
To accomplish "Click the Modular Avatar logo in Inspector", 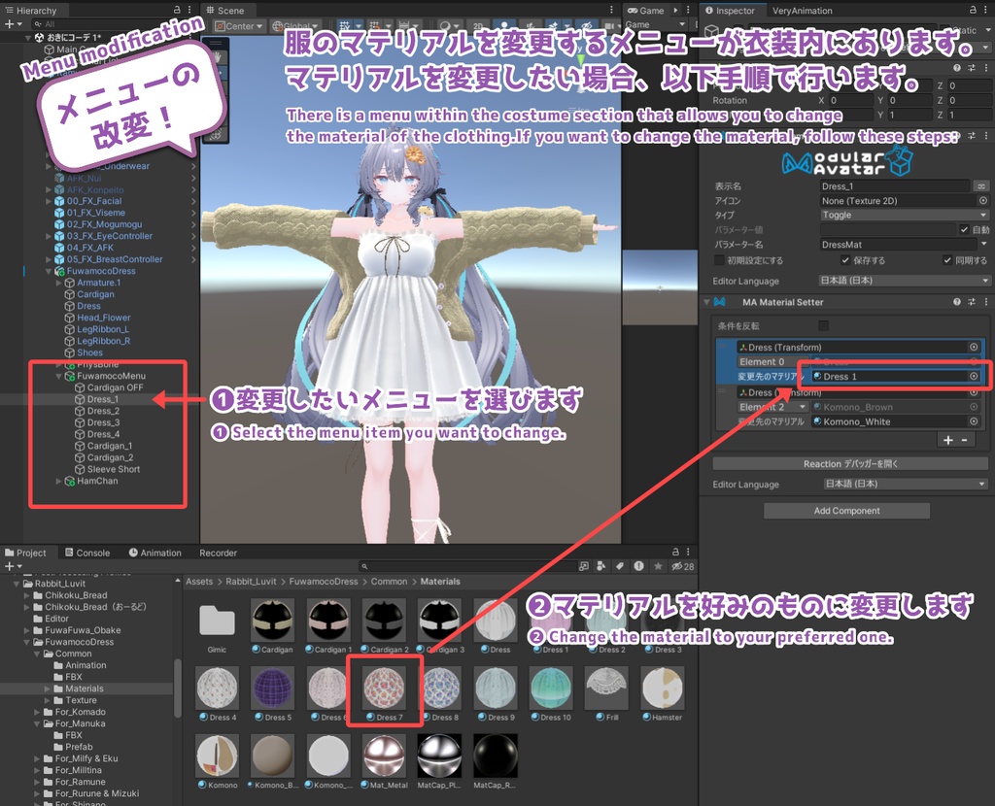I will pos(847,161).
